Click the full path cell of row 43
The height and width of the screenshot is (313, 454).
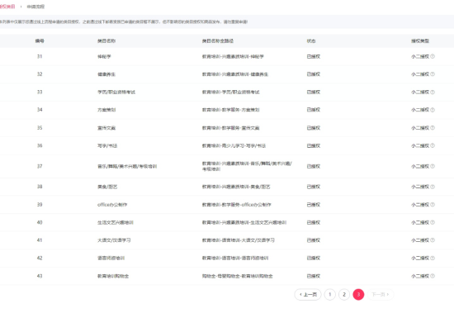pyautogui.click(x=238, y=276)
